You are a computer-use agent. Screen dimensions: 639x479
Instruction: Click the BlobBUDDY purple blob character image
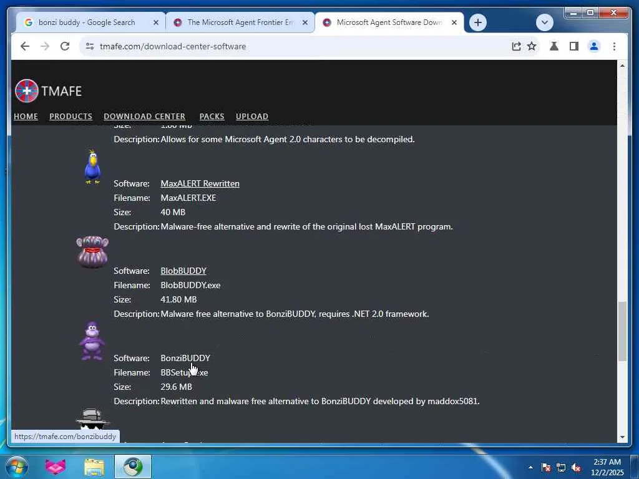[92, 252]
